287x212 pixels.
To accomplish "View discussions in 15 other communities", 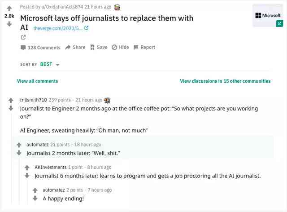I will [225, 81].
